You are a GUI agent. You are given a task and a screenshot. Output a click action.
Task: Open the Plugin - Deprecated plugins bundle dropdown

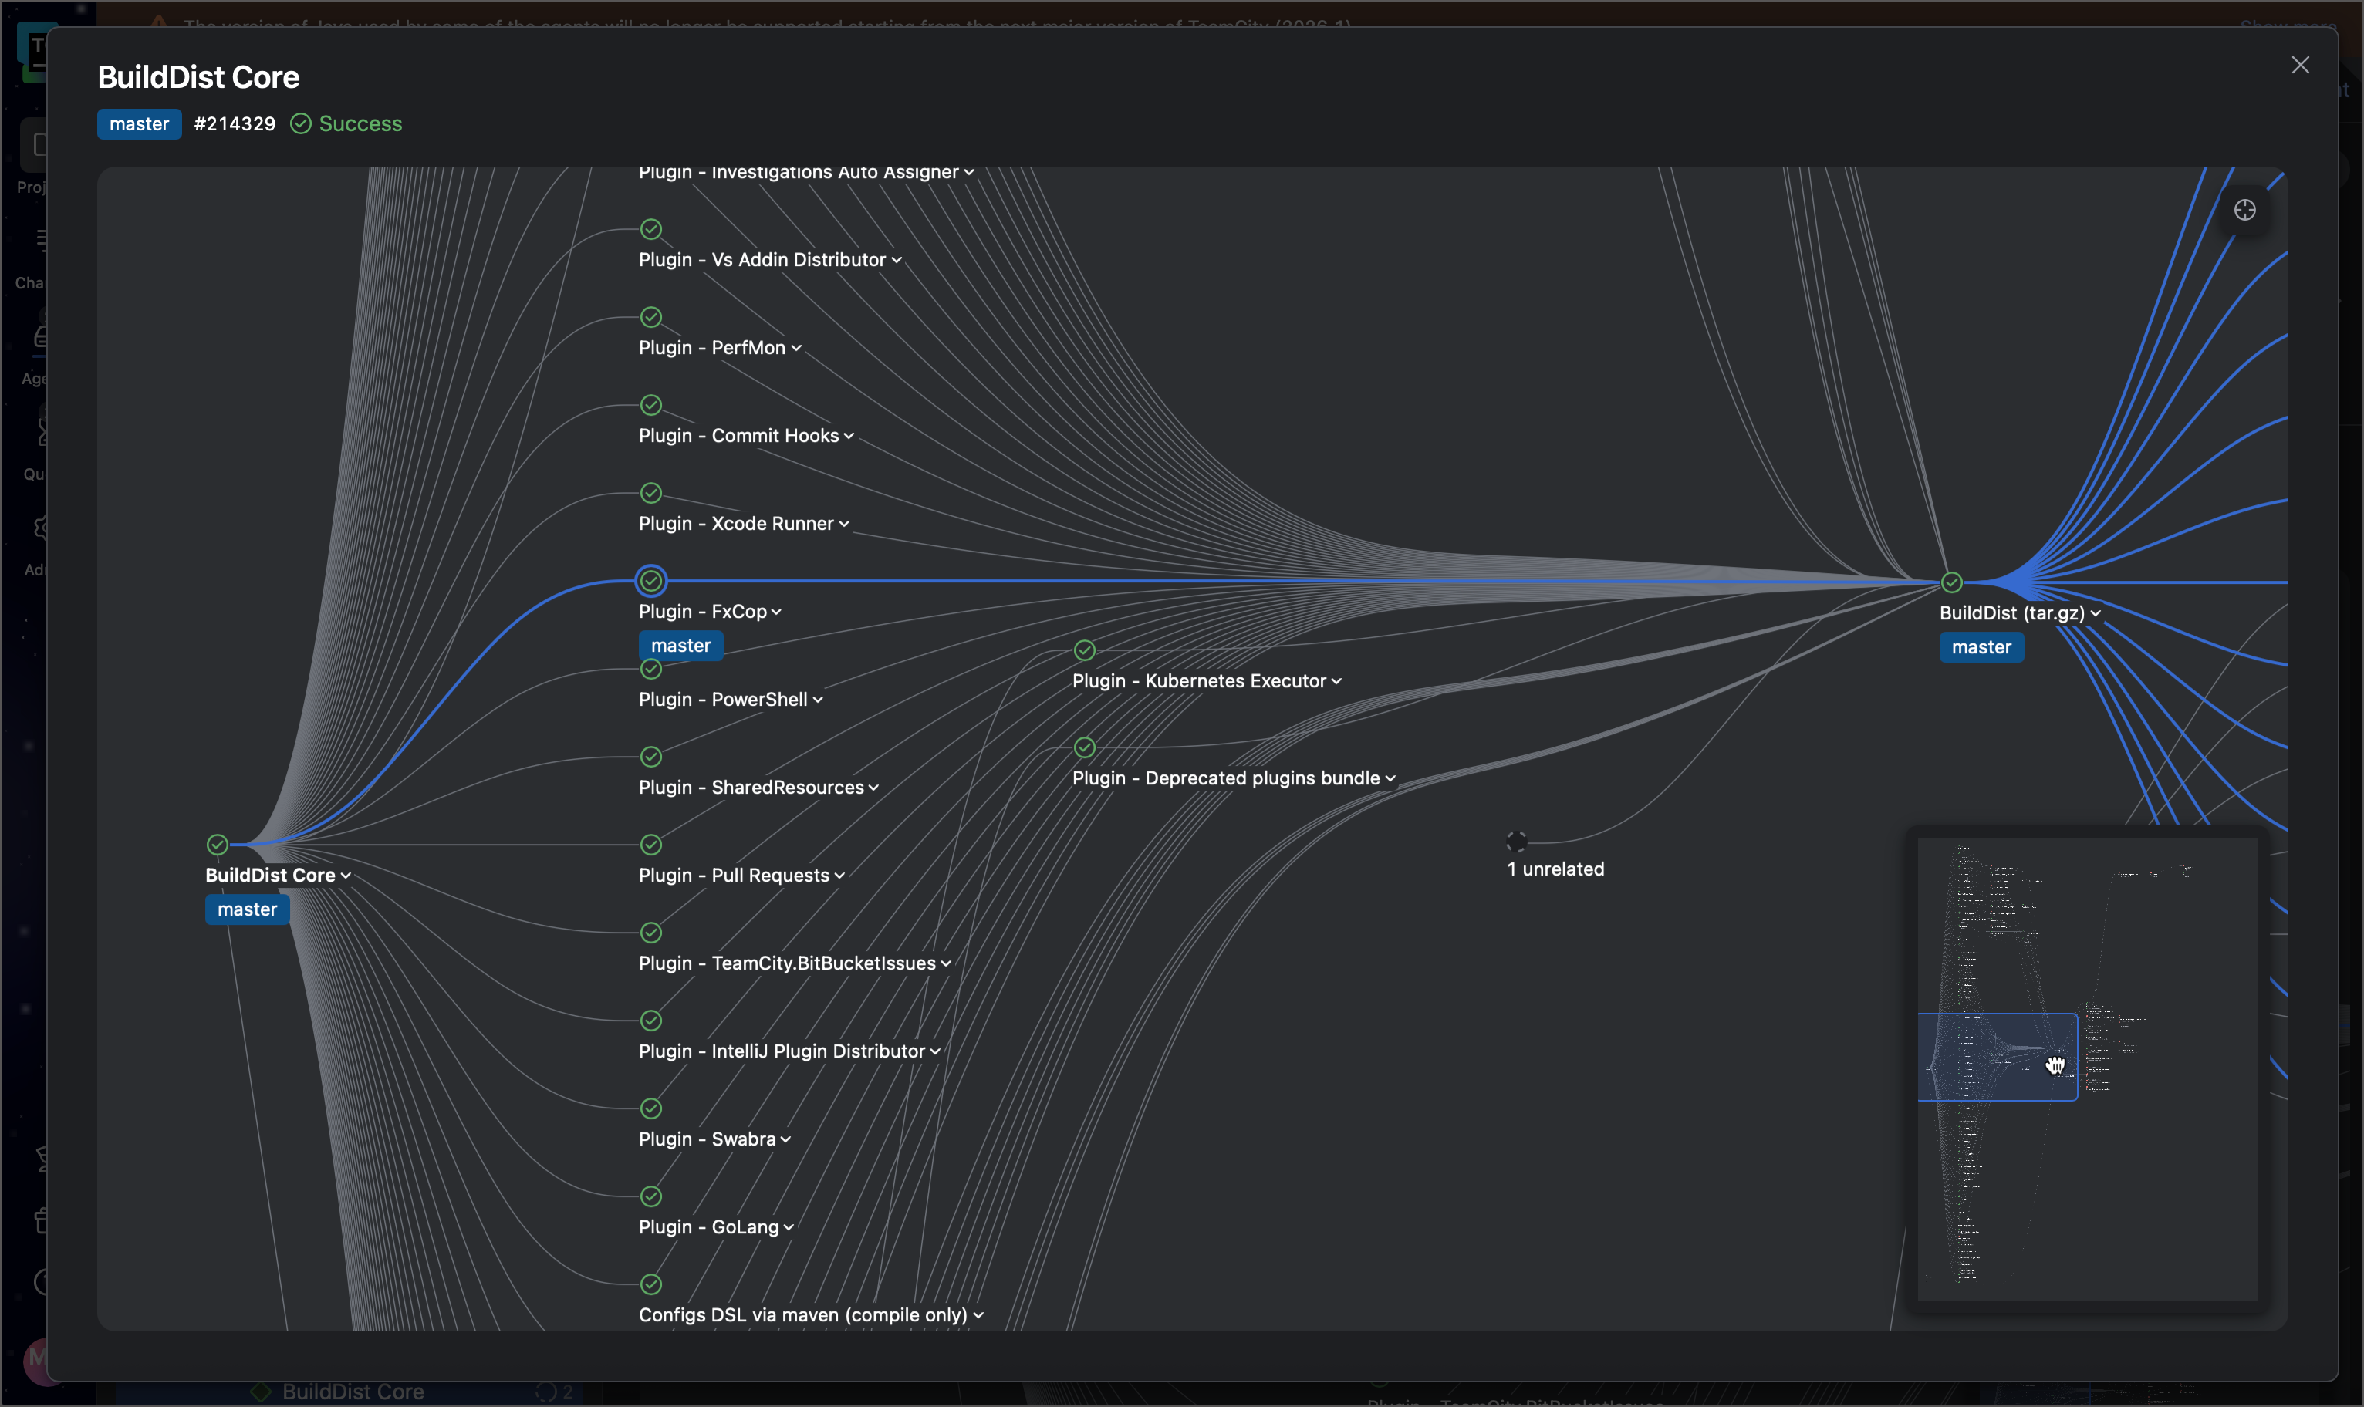click(x=1390, y=778)
